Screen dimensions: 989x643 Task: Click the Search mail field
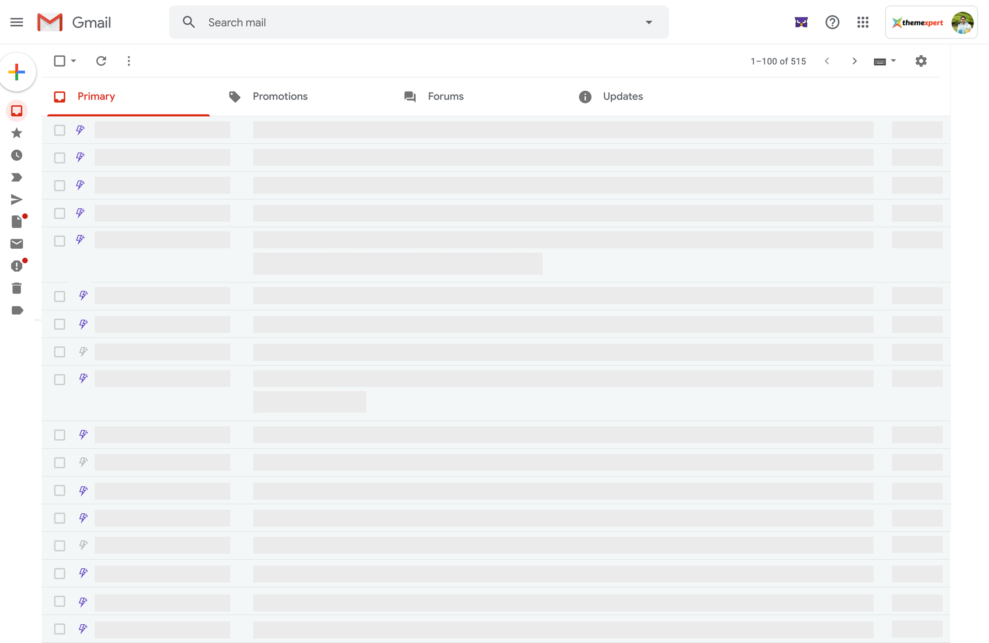412,22
